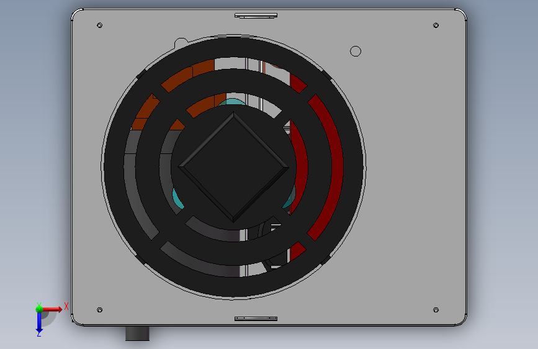Select the top-right screw hole on the cover plate
This screenshot has height=349, width=538.
(436, 25)
